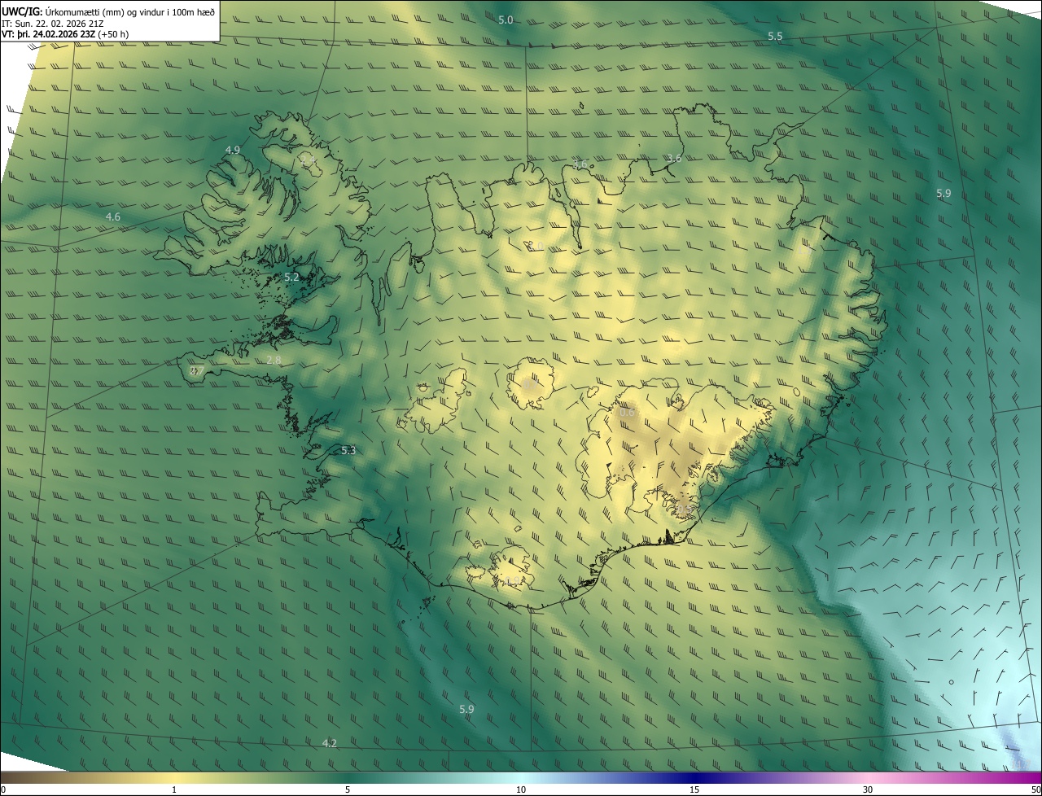Click the 0.6 value label on Vatnajökull glacier
This screenshot has width=1042, height=796.
627,413
